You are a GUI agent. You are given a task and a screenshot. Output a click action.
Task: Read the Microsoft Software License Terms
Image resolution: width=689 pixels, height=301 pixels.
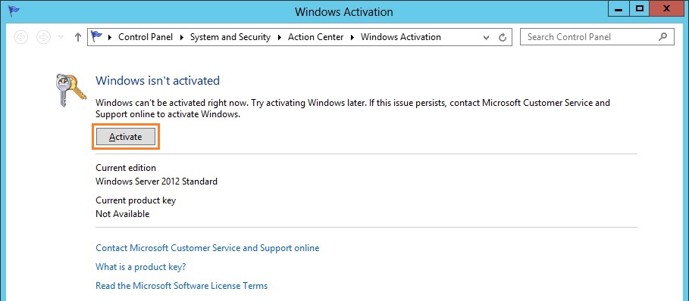[x=181, y=286]
